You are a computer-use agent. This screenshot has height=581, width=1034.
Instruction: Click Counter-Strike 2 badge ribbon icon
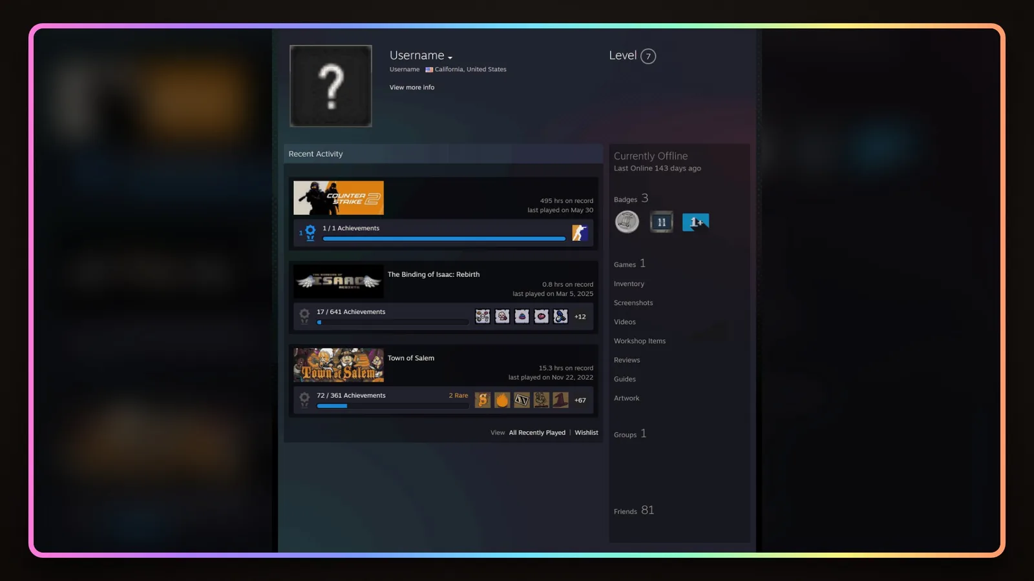tap(310, 232)
